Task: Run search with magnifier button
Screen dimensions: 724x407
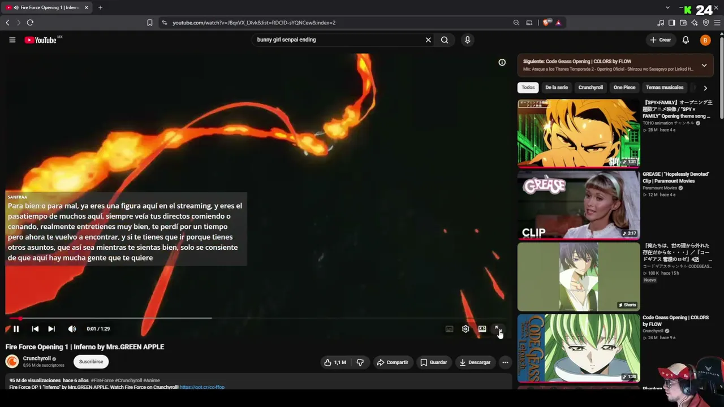Action: coord(445,40)
